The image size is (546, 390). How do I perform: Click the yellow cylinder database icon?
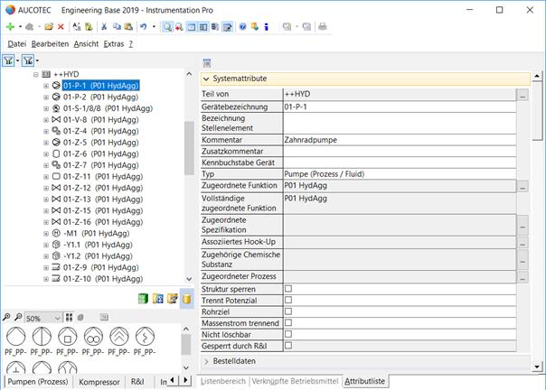[x=187, y=299]
